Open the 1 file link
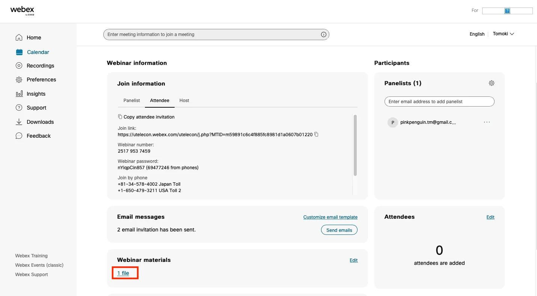The height and width of the screenshot is (296, 537). coord(123,273)
